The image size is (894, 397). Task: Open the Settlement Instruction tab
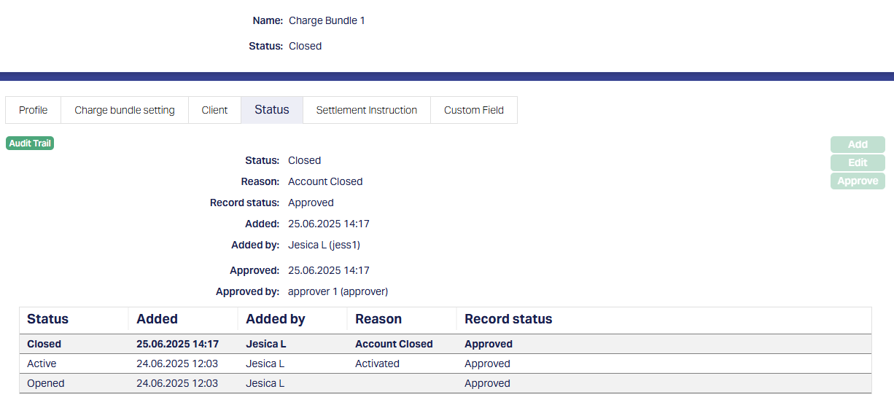(367, 110)
